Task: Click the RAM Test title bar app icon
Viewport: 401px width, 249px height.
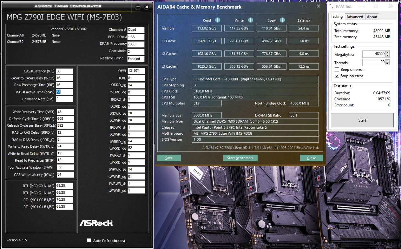Action: 332,6
